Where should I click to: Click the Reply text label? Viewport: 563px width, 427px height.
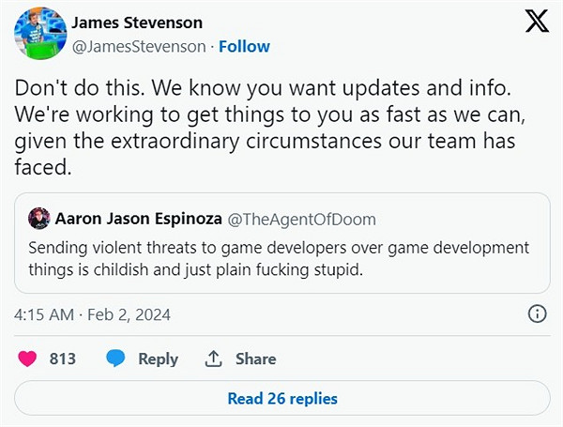(158, 358)
